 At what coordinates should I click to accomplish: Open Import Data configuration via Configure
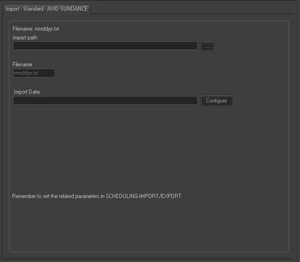pos(216,101)
